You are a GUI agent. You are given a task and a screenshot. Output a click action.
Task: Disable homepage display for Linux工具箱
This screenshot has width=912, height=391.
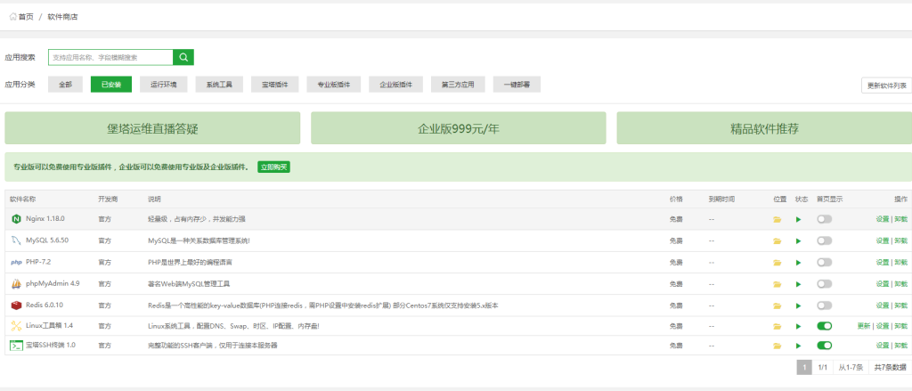[824, 326]
